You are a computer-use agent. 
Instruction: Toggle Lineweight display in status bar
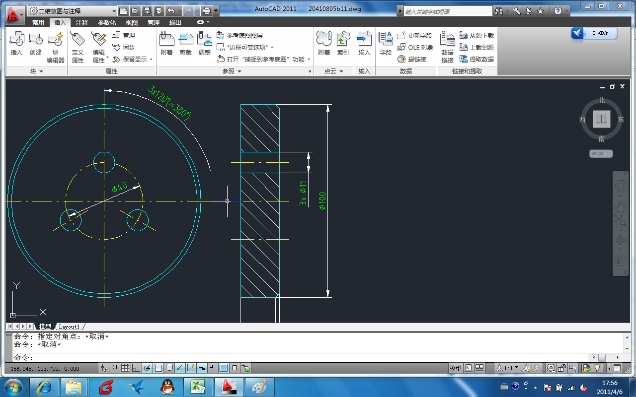(213, 368)
